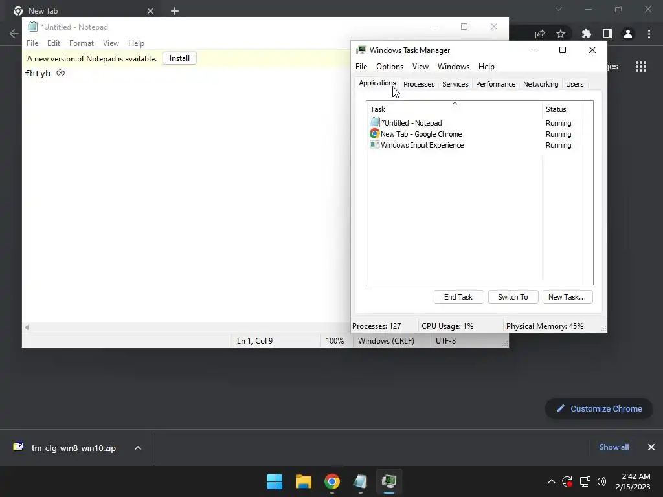Select the Applications tab
Screen dimensions: 663x497
point(377,83)
